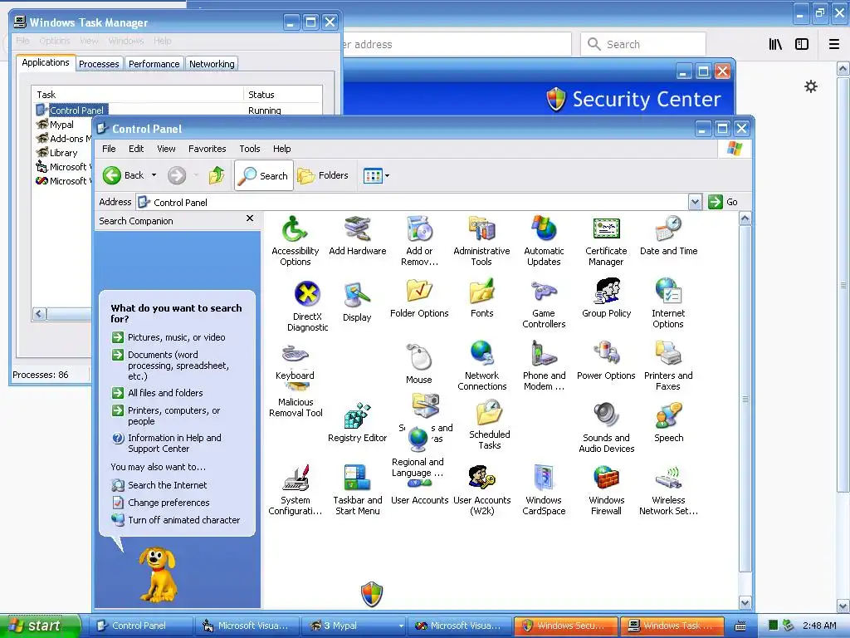Click the Start button
The image size is (850, 638).
(40, 626)
